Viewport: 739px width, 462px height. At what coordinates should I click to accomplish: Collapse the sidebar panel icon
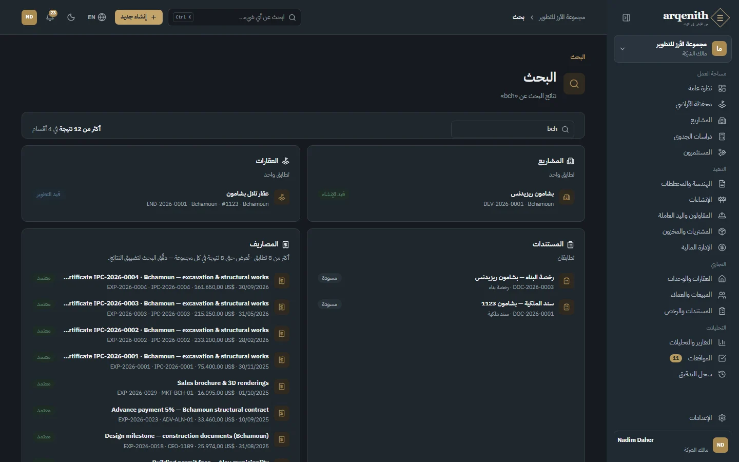pos(626,17)
